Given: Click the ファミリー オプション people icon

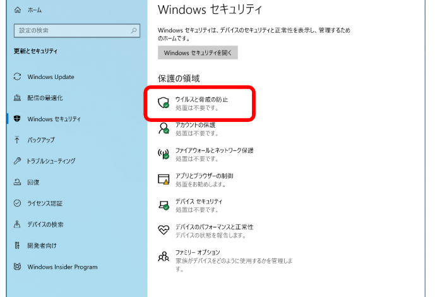Looking at the screenshot, I should pos(164,257).
